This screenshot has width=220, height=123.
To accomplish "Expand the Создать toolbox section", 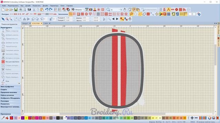I will pos(10,90).
